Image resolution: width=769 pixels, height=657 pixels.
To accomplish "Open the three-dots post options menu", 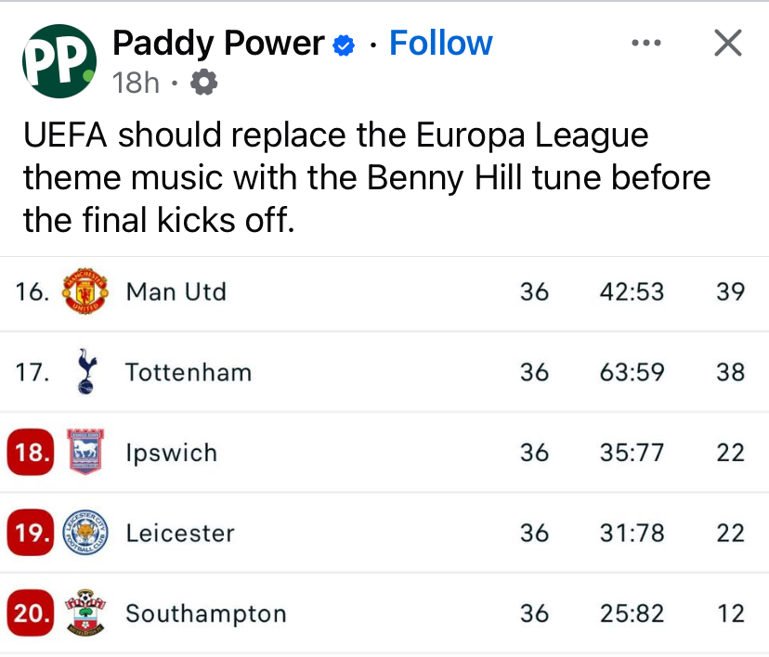I will point(645,43).
